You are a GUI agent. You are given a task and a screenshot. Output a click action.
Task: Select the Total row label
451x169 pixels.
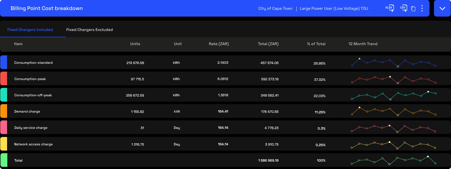(18, 161)
